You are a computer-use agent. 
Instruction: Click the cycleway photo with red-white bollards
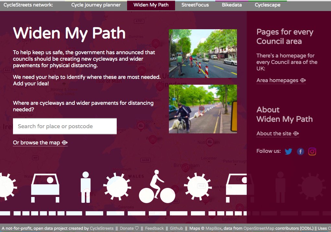tap(203, 54)
